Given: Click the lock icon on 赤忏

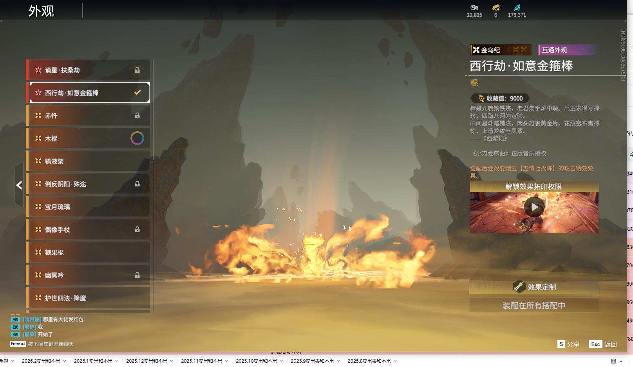Looking at the screenshot, I should click(137, 115).
